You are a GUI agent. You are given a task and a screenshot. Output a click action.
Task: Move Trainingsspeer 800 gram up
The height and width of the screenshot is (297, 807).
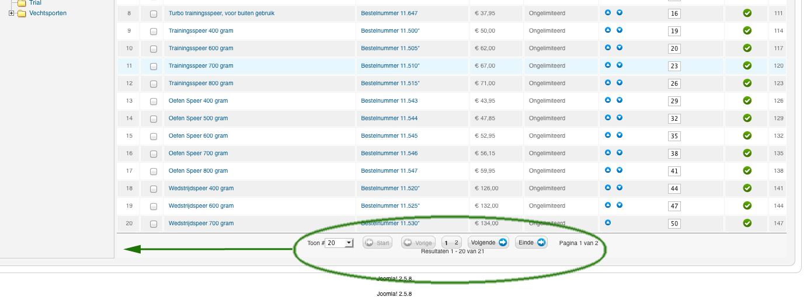607,82
